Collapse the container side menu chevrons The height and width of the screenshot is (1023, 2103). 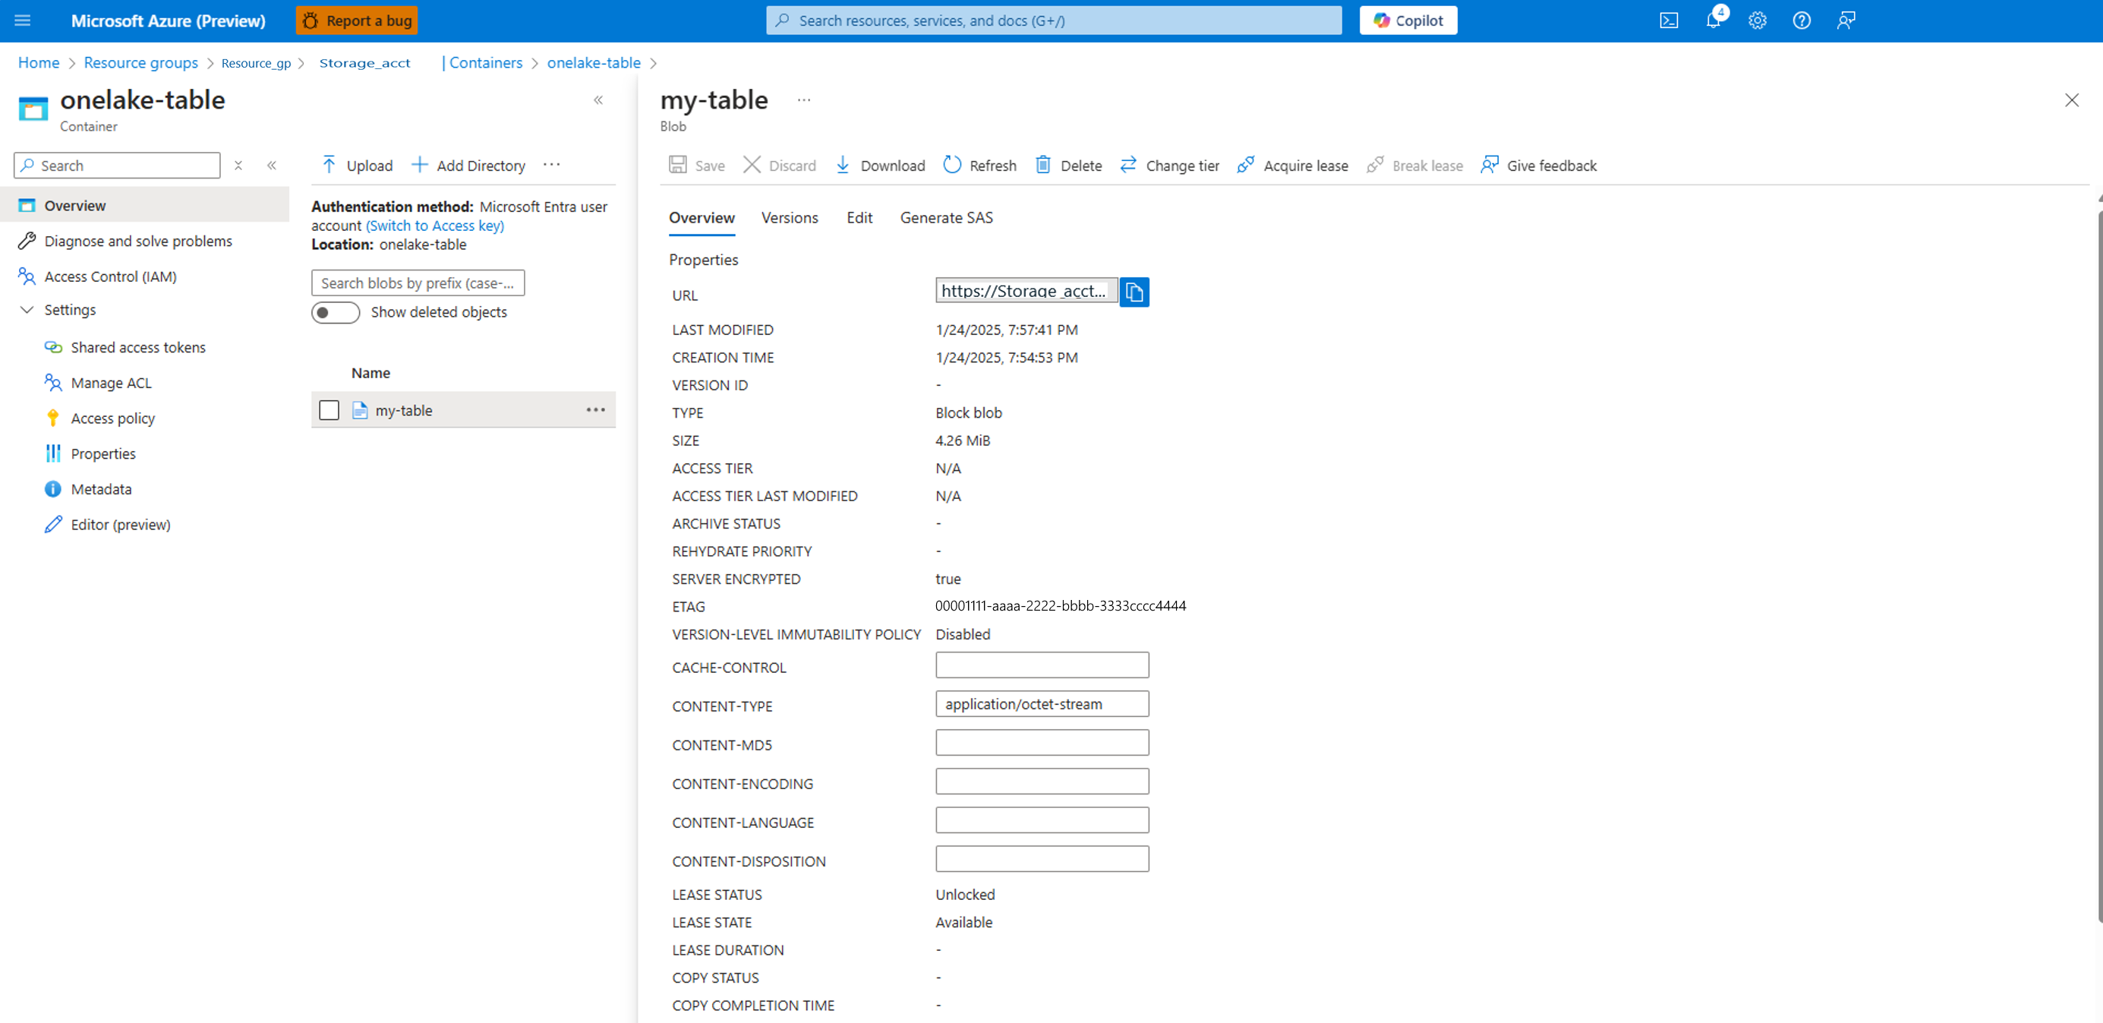pyautogui.click(x=272, y=165)
